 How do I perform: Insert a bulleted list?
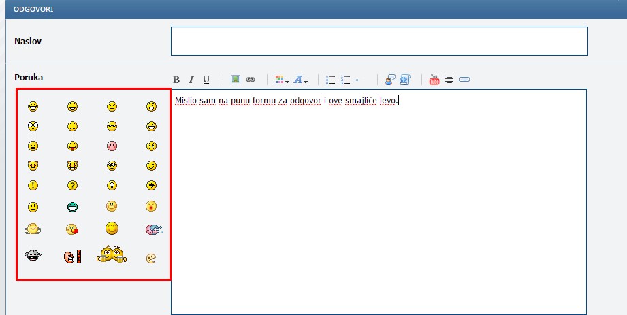pyautogui.click(x=330, y=80)
